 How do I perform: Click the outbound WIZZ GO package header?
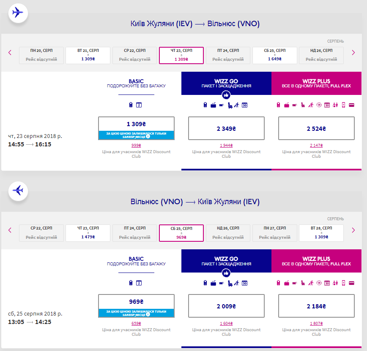[226, 84]
